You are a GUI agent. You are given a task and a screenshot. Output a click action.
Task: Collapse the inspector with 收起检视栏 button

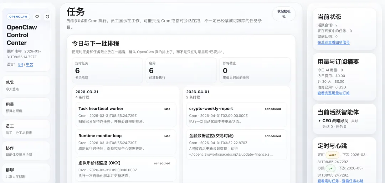[284, 14]
